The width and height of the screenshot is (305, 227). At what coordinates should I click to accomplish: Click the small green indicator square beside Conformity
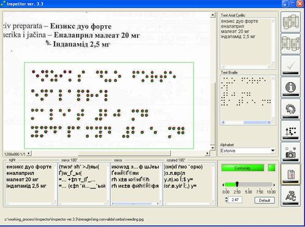271,168
